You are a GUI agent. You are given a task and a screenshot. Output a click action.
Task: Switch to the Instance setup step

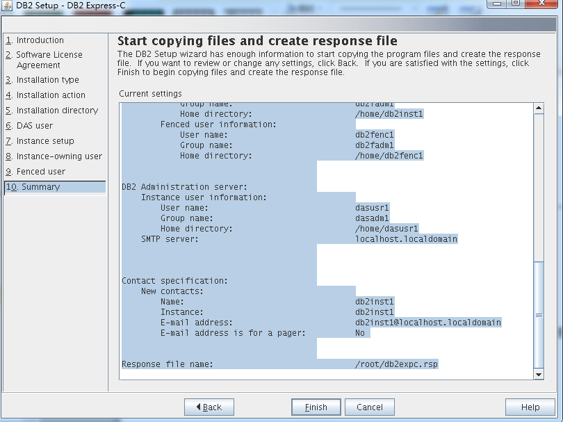click(40, 141)
